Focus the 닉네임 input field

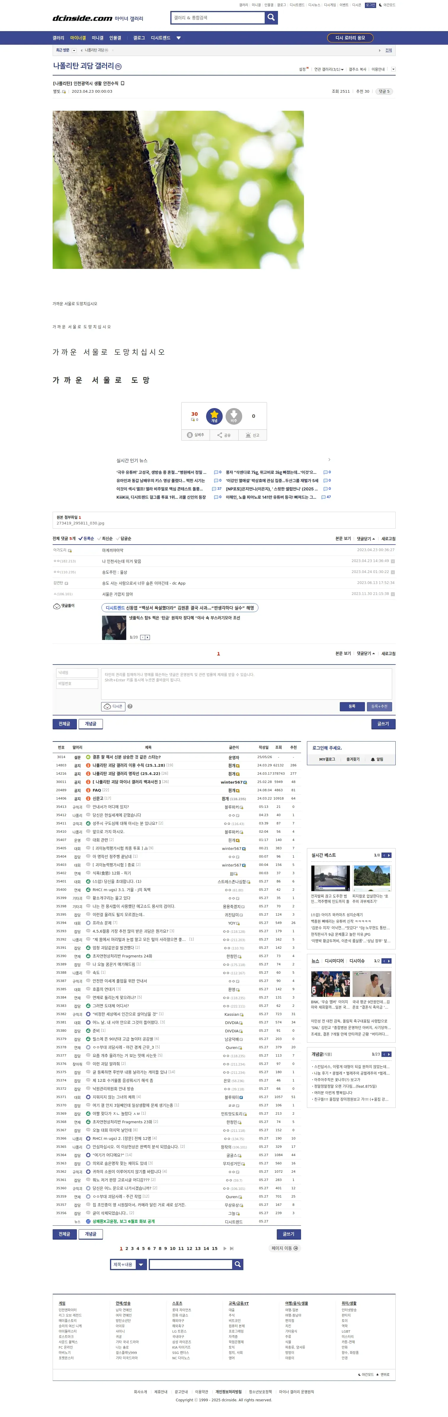[x=77, y=673]
